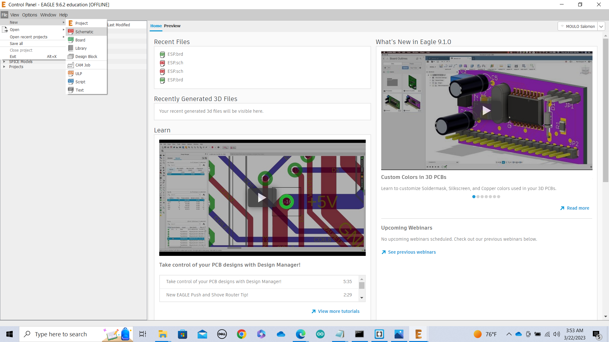
Task: Choose the Text icon in submenu
Action: (x=71, y=90)
